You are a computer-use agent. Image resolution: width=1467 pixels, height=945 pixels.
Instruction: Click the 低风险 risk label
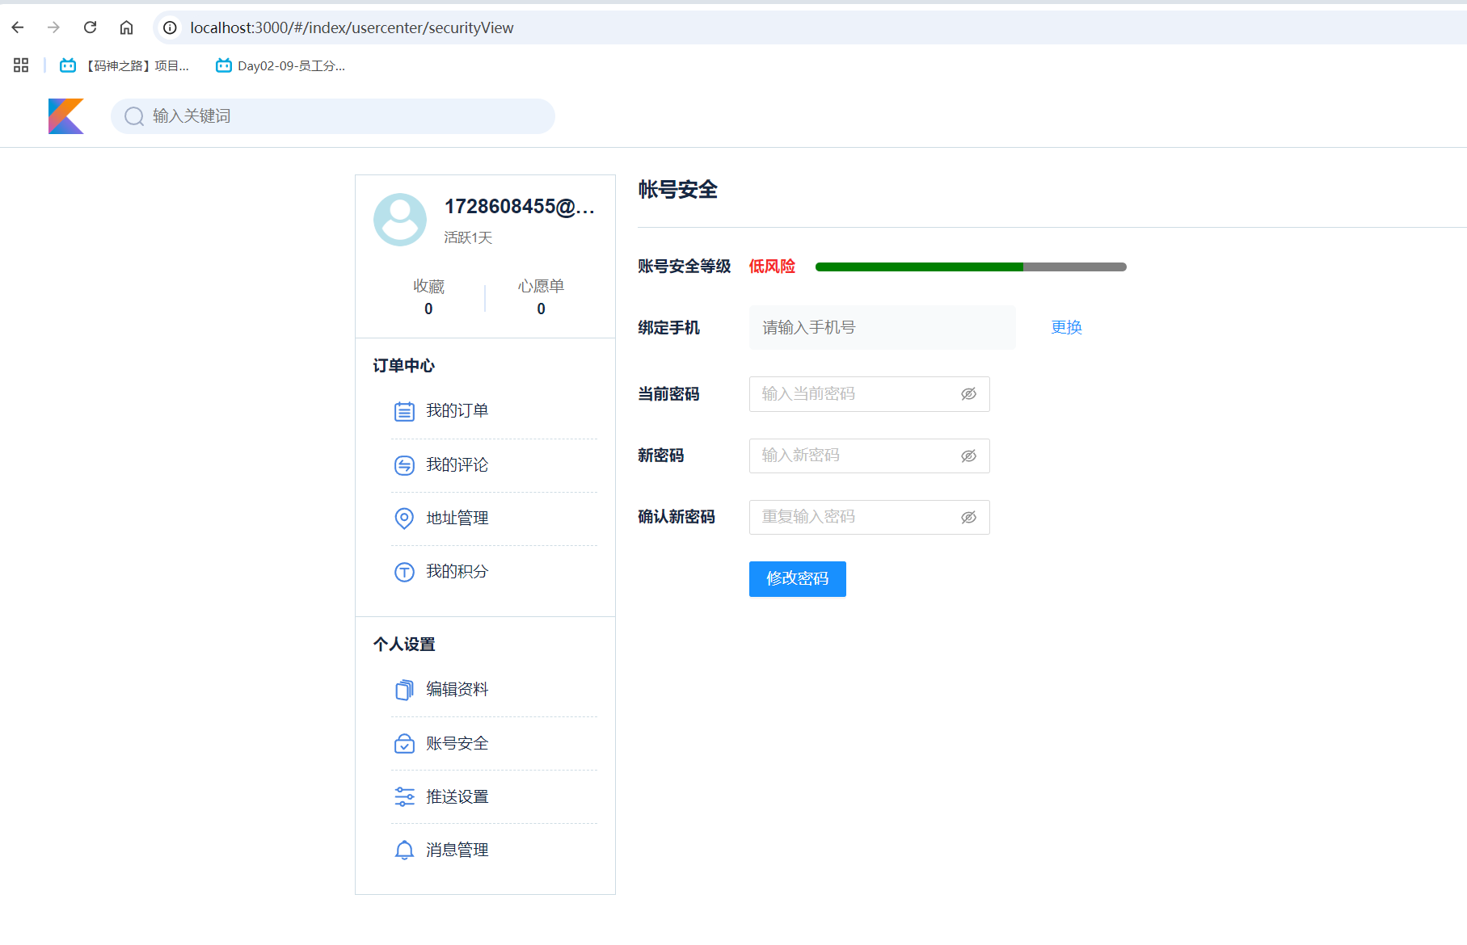click(772, 267)
